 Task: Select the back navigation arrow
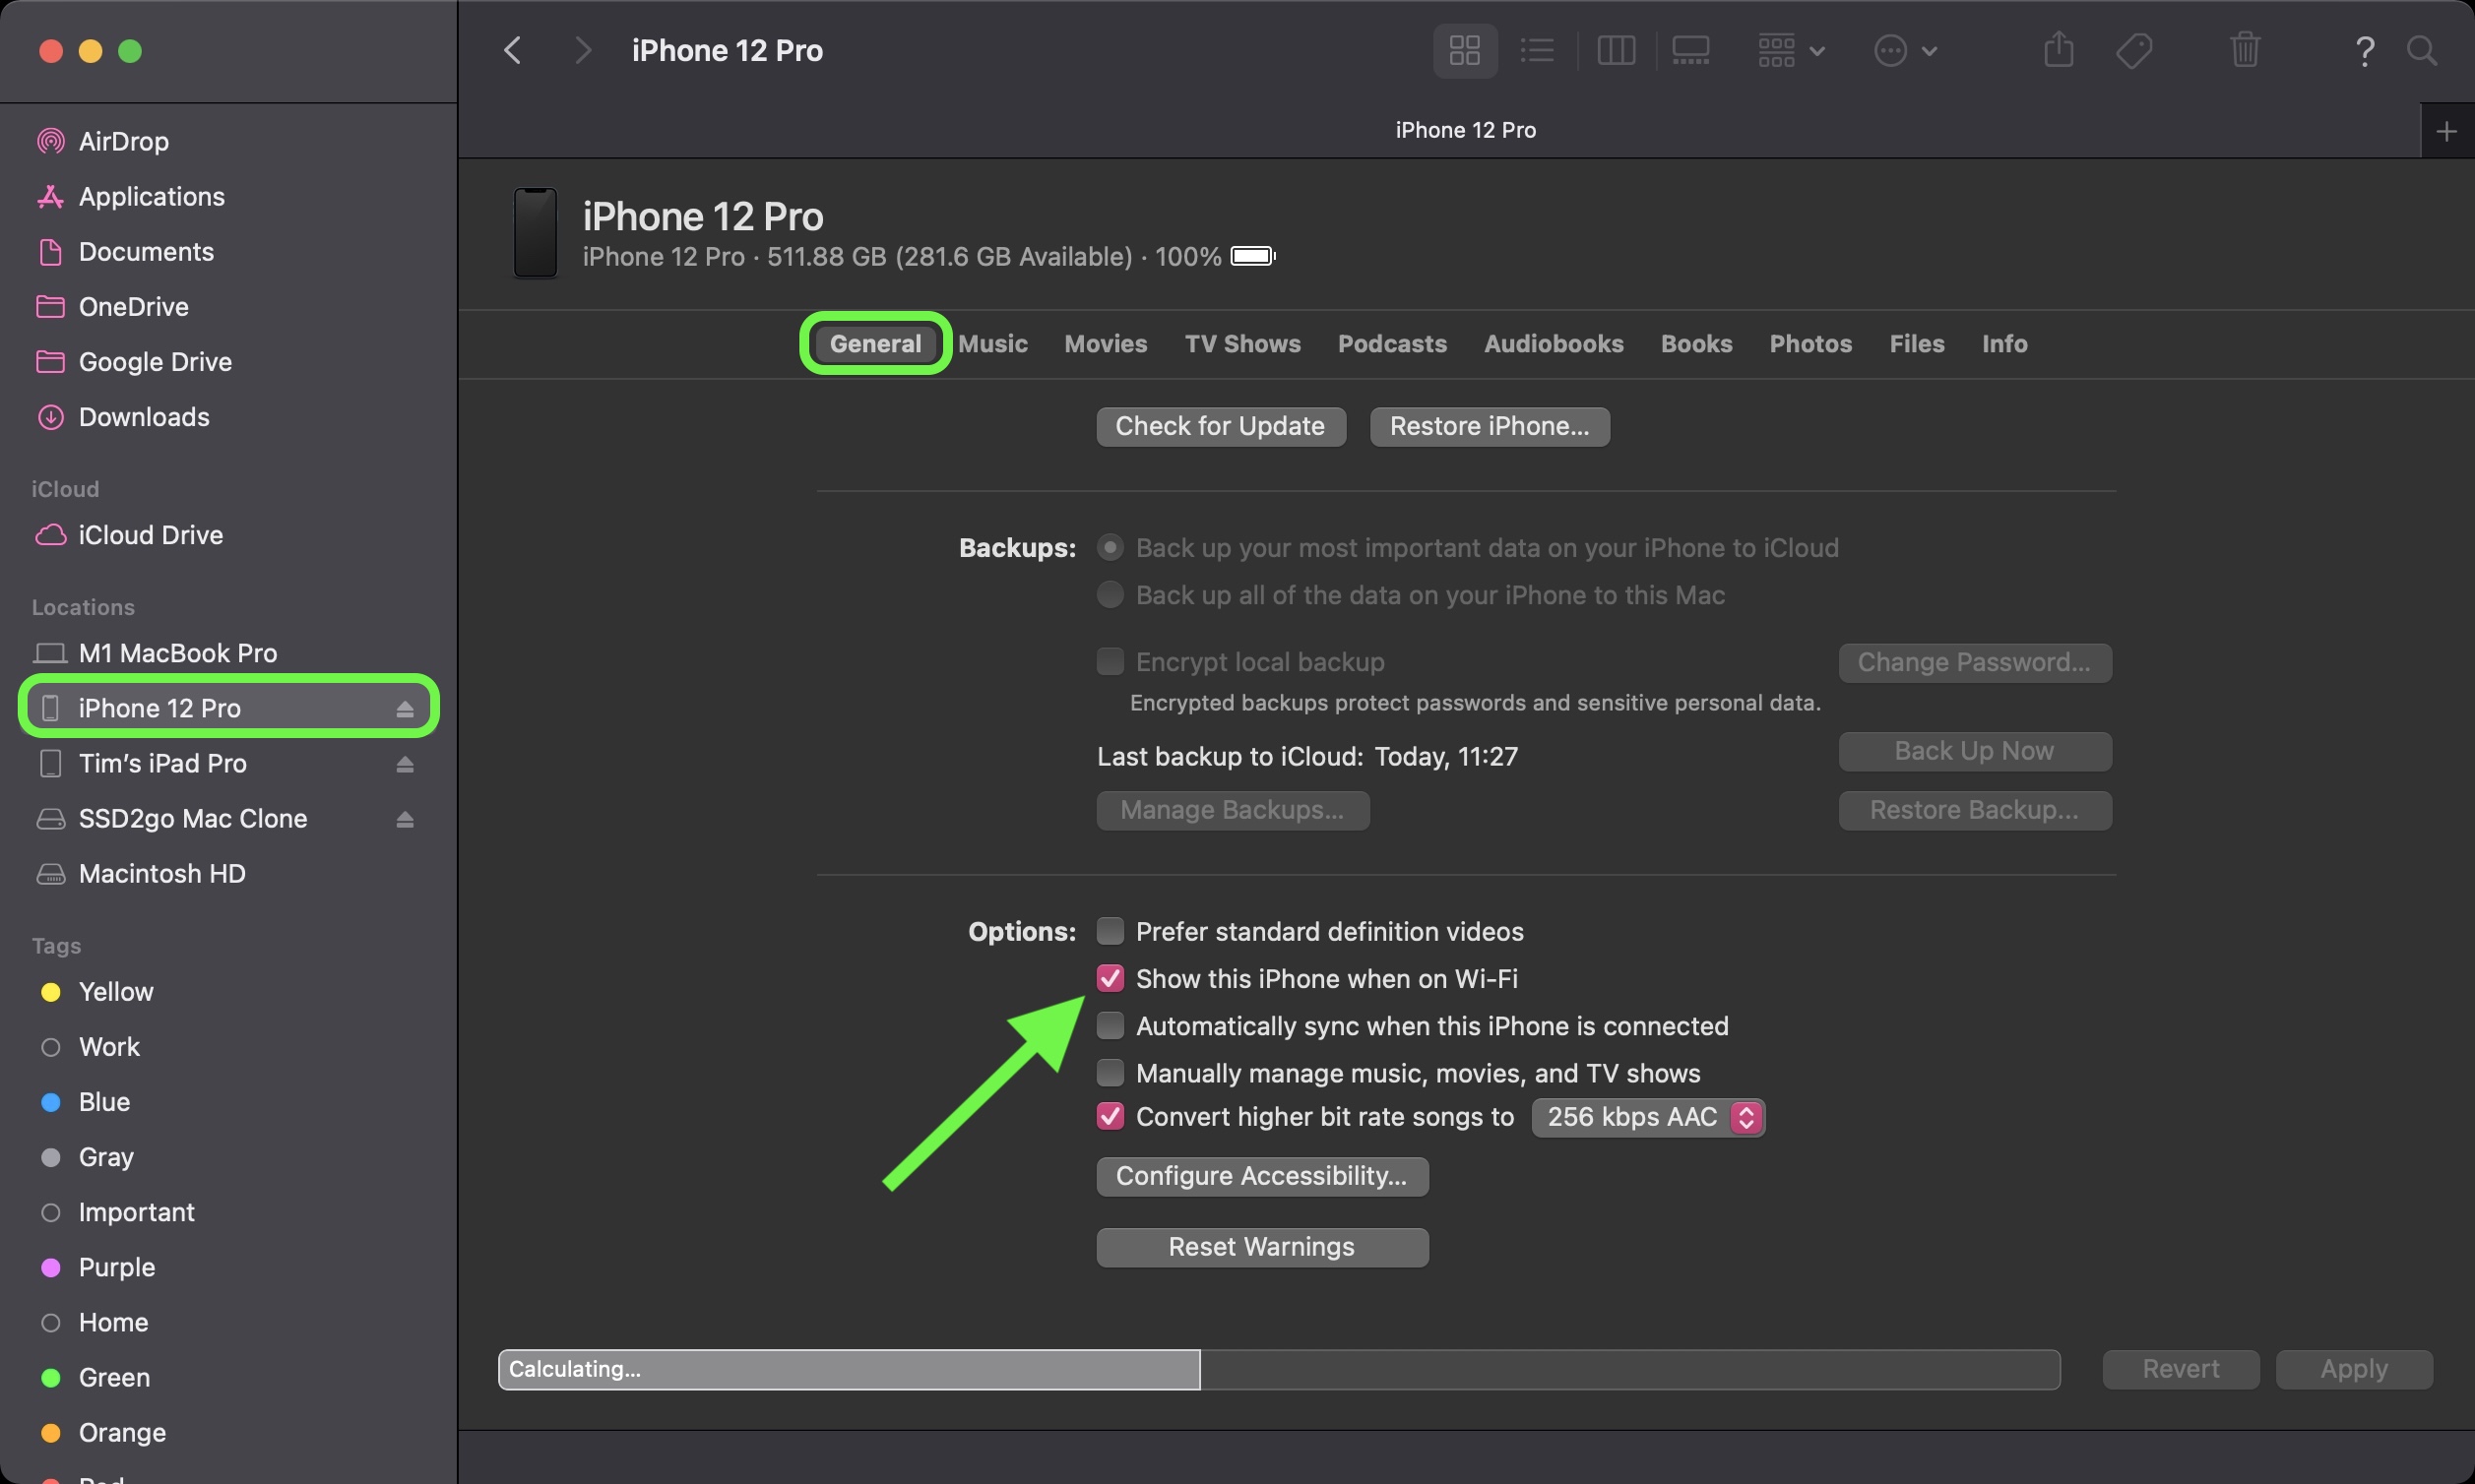pos(512,49)
